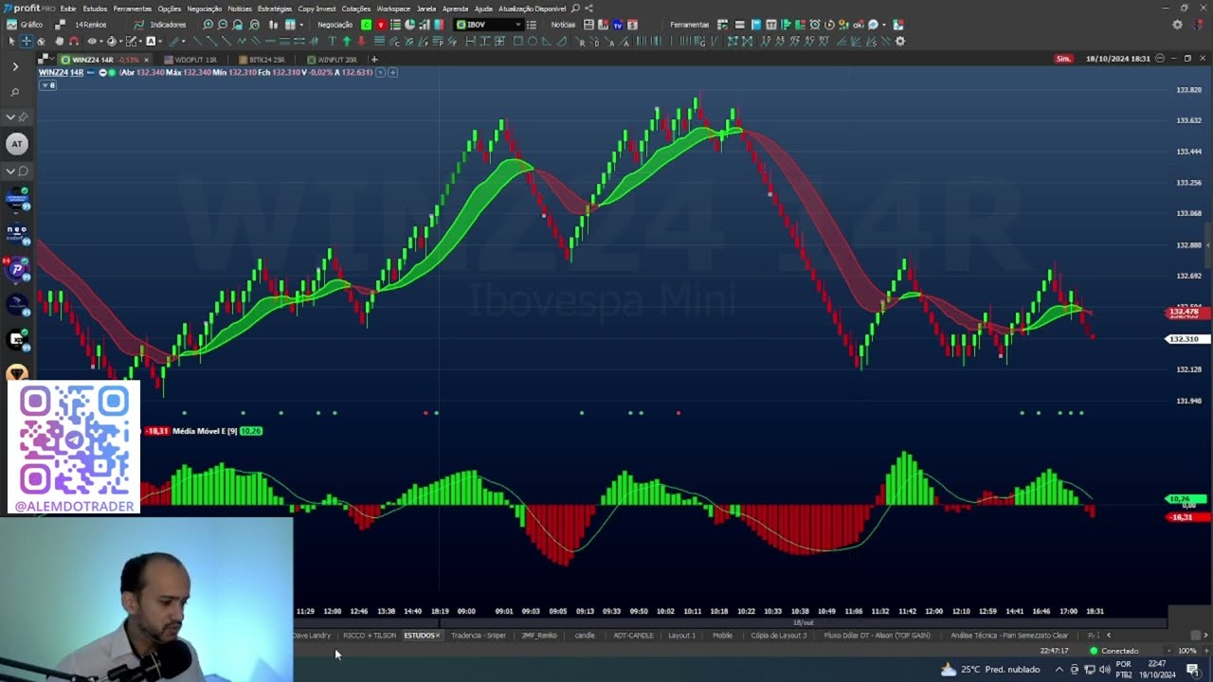Select the Fluxo Dólar DT - Alison tab
The width and height of the screenshot is (1213, 682).
877,636
